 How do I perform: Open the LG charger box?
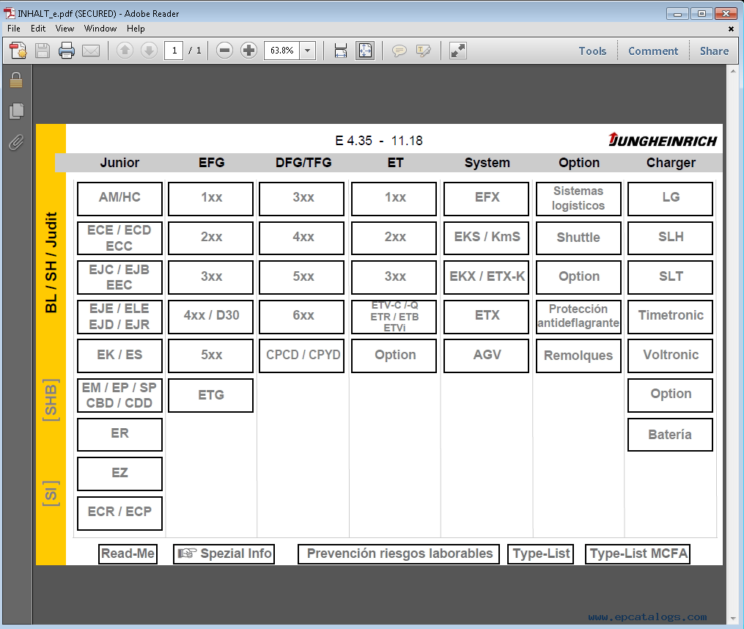tap(670, 199)
